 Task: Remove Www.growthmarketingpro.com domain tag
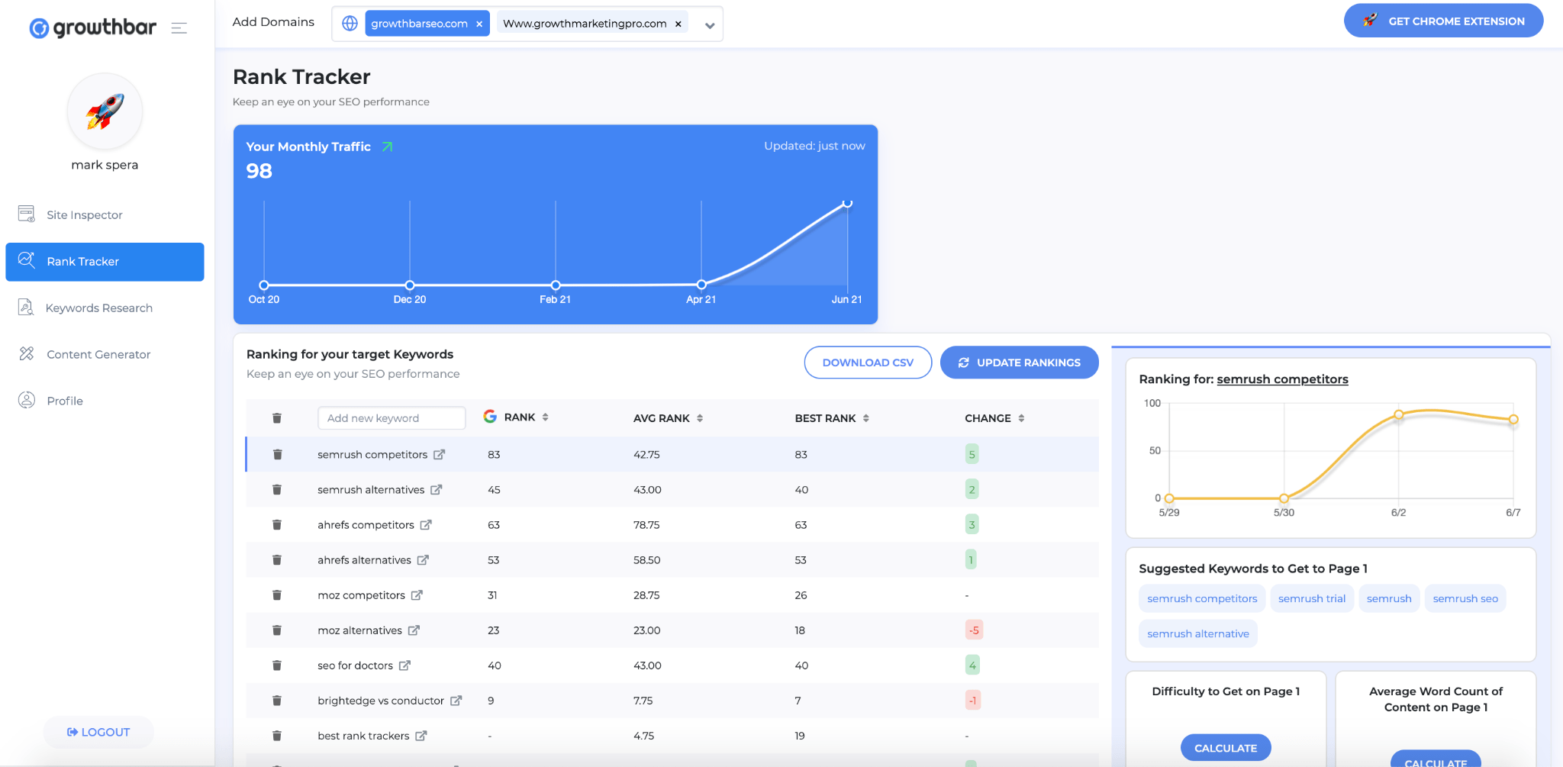tap(678, 24)
